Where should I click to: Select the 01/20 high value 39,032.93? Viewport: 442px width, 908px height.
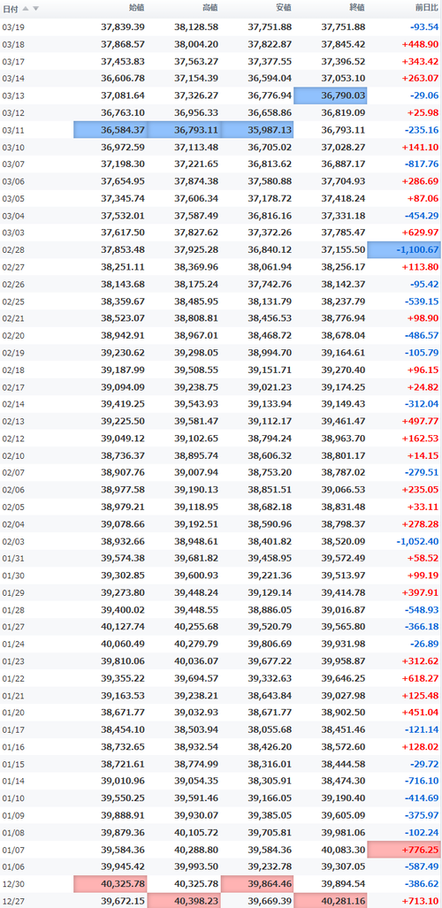(x=196, y=713)
